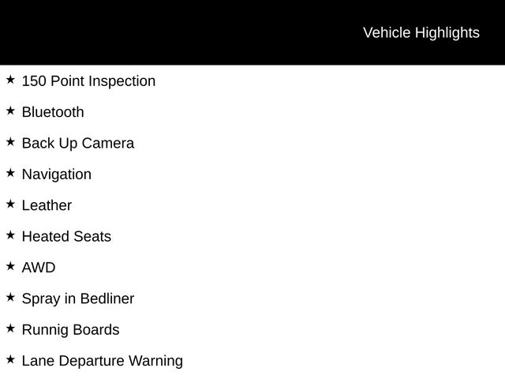
Task: Click the star bullet beside Back Up Camera
Action: pos(10,142)
